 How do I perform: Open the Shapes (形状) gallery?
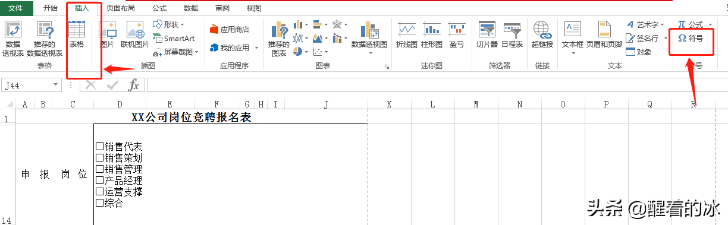tap(169, 24)
